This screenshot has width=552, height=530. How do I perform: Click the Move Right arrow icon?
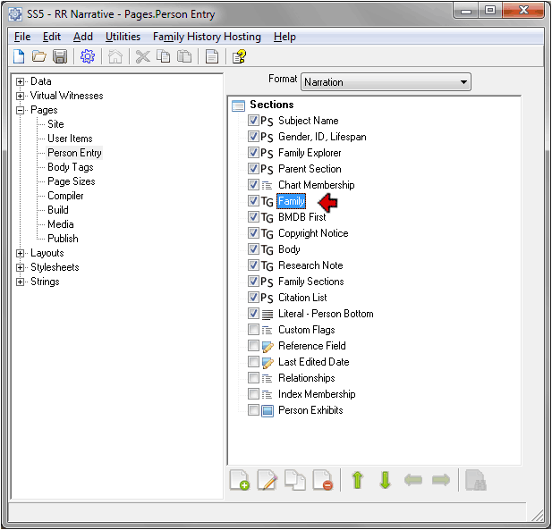pos(441,480)
